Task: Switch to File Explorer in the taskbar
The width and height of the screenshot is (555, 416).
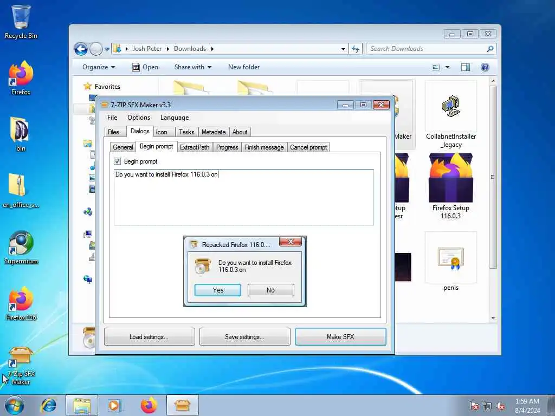Action: (x=82, y=405)
